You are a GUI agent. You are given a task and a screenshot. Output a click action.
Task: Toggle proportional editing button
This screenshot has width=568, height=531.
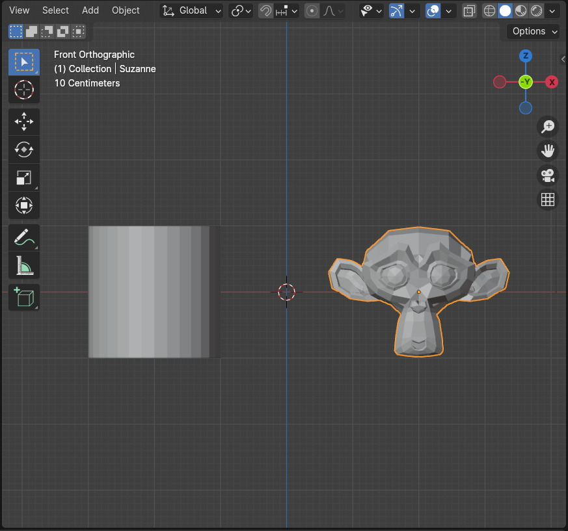pyautogui.click(x=312, y=11)
